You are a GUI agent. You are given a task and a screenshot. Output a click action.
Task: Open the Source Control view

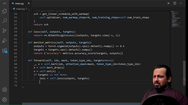[x=5, y=31]
